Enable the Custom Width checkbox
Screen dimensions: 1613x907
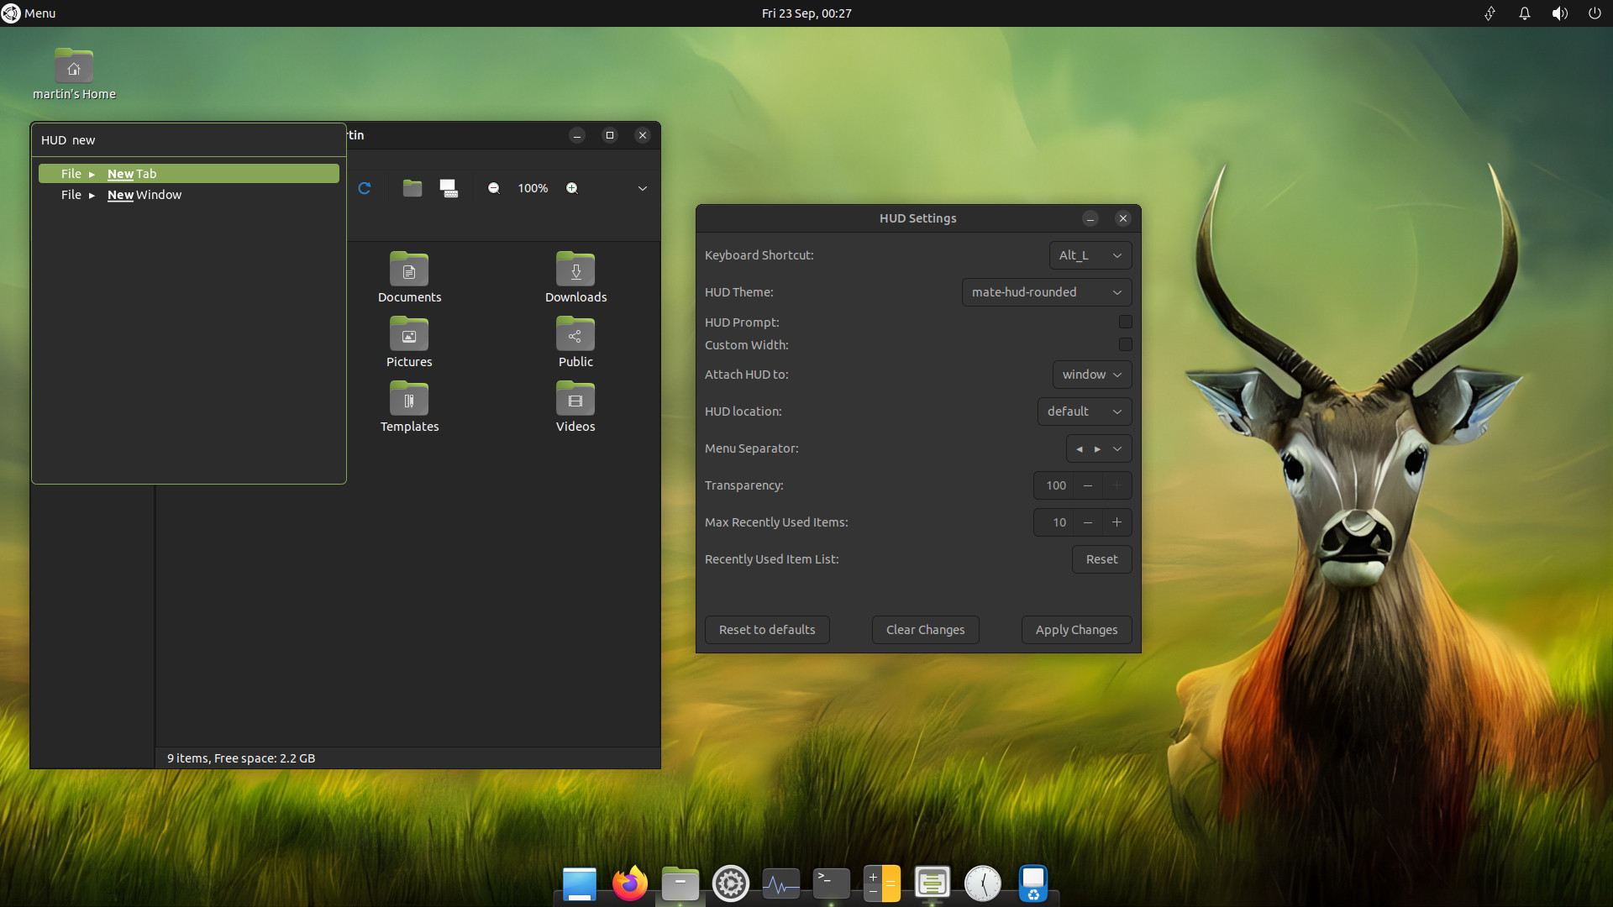point(1126,344)
